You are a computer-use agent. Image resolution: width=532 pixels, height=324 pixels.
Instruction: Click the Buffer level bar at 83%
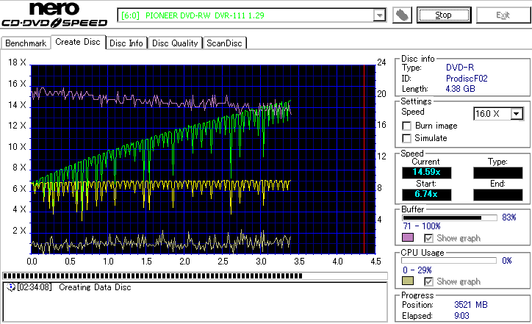(x=449, y=217)
